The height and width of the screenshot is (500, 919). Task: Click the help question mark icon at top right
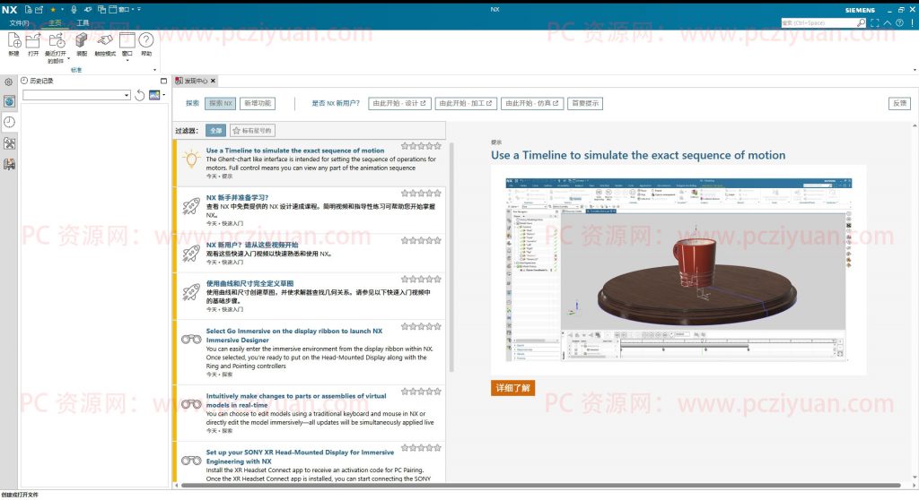(x=899, y=22)
